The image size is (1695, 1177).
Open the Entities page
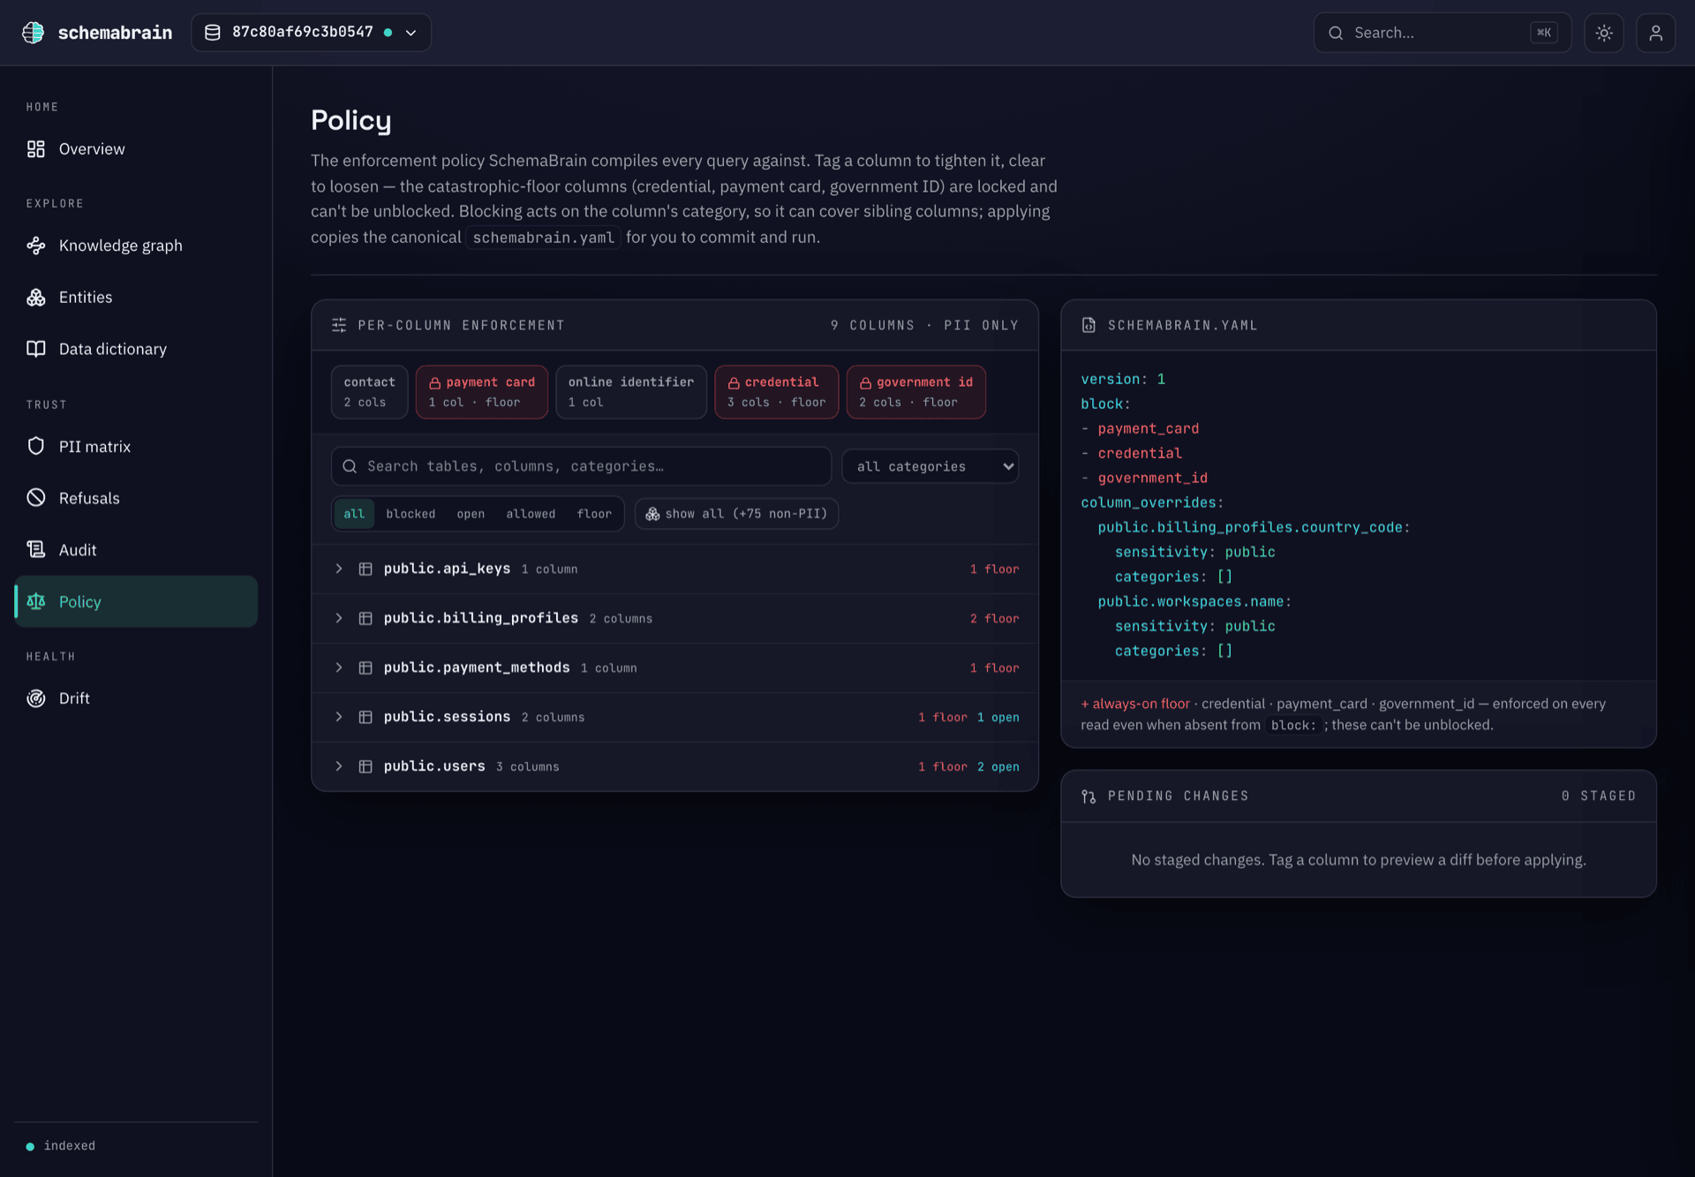[136, 298]
